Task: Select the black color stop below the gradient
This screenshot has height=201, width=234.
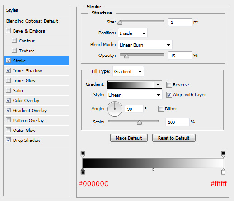Action: pyautogui.click(x=83, y=172)
